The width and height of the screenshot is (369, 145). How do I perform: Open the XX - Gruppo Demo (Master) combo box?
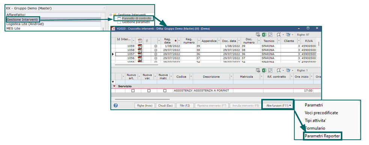tap(56, 8)
